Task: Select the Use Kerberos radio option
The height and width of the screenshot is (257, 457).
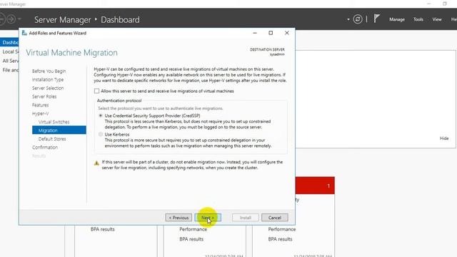Action: click(101, 134)
